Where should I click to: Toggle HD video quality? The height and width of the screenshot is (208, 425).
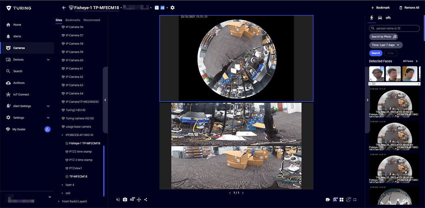click(x=132, y=199)
